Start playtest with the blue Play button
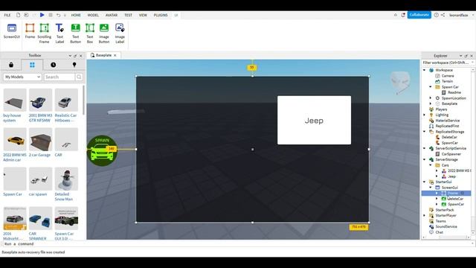Screen dimensions: 476x268 click(x=42, y=15)
